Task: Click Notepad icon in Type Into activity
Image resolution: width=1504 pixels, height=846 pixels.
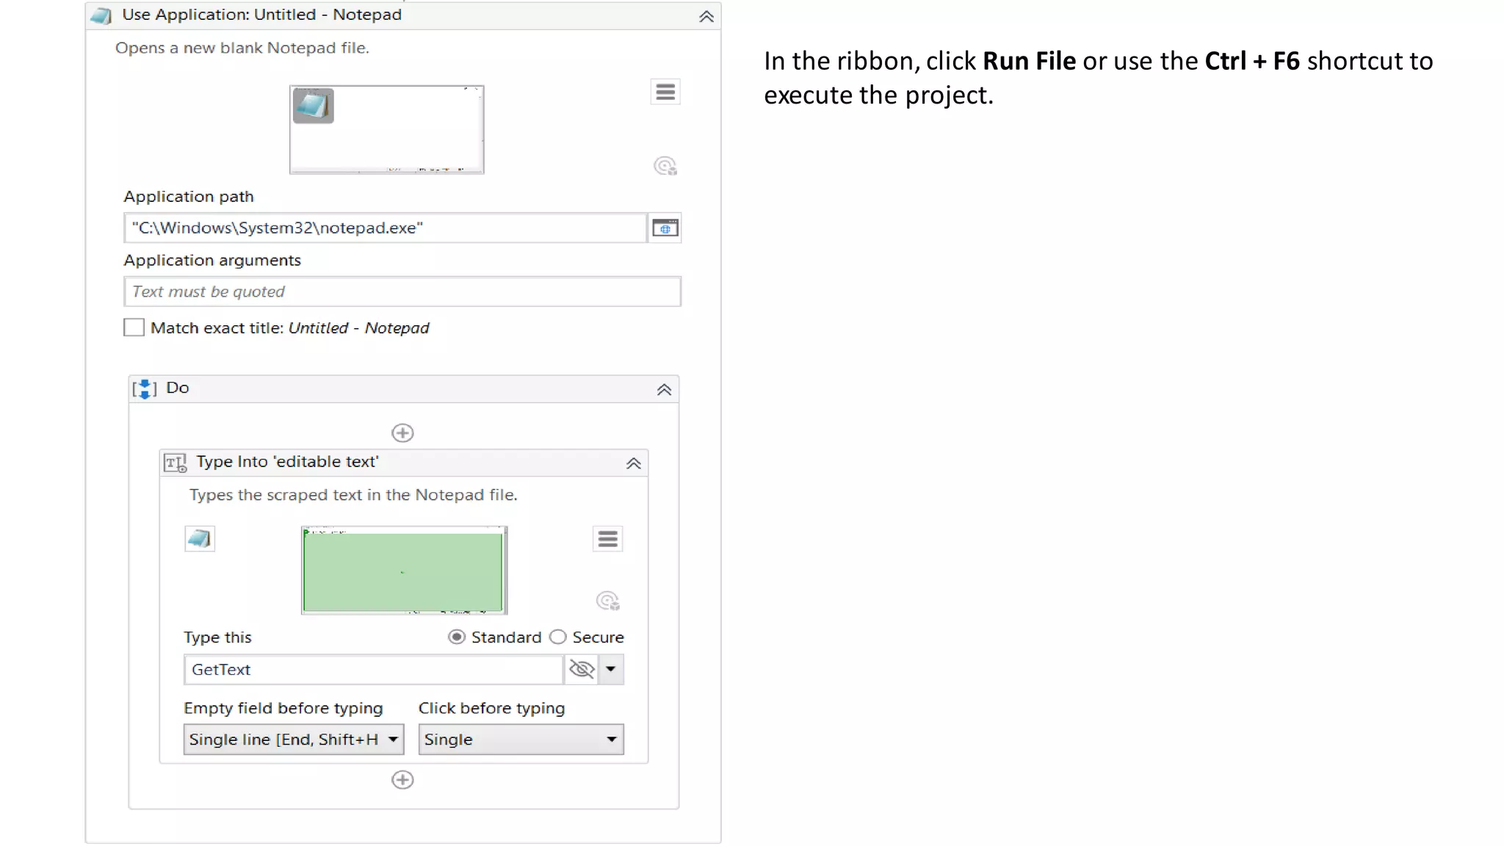Action: [x=199, y=539]
